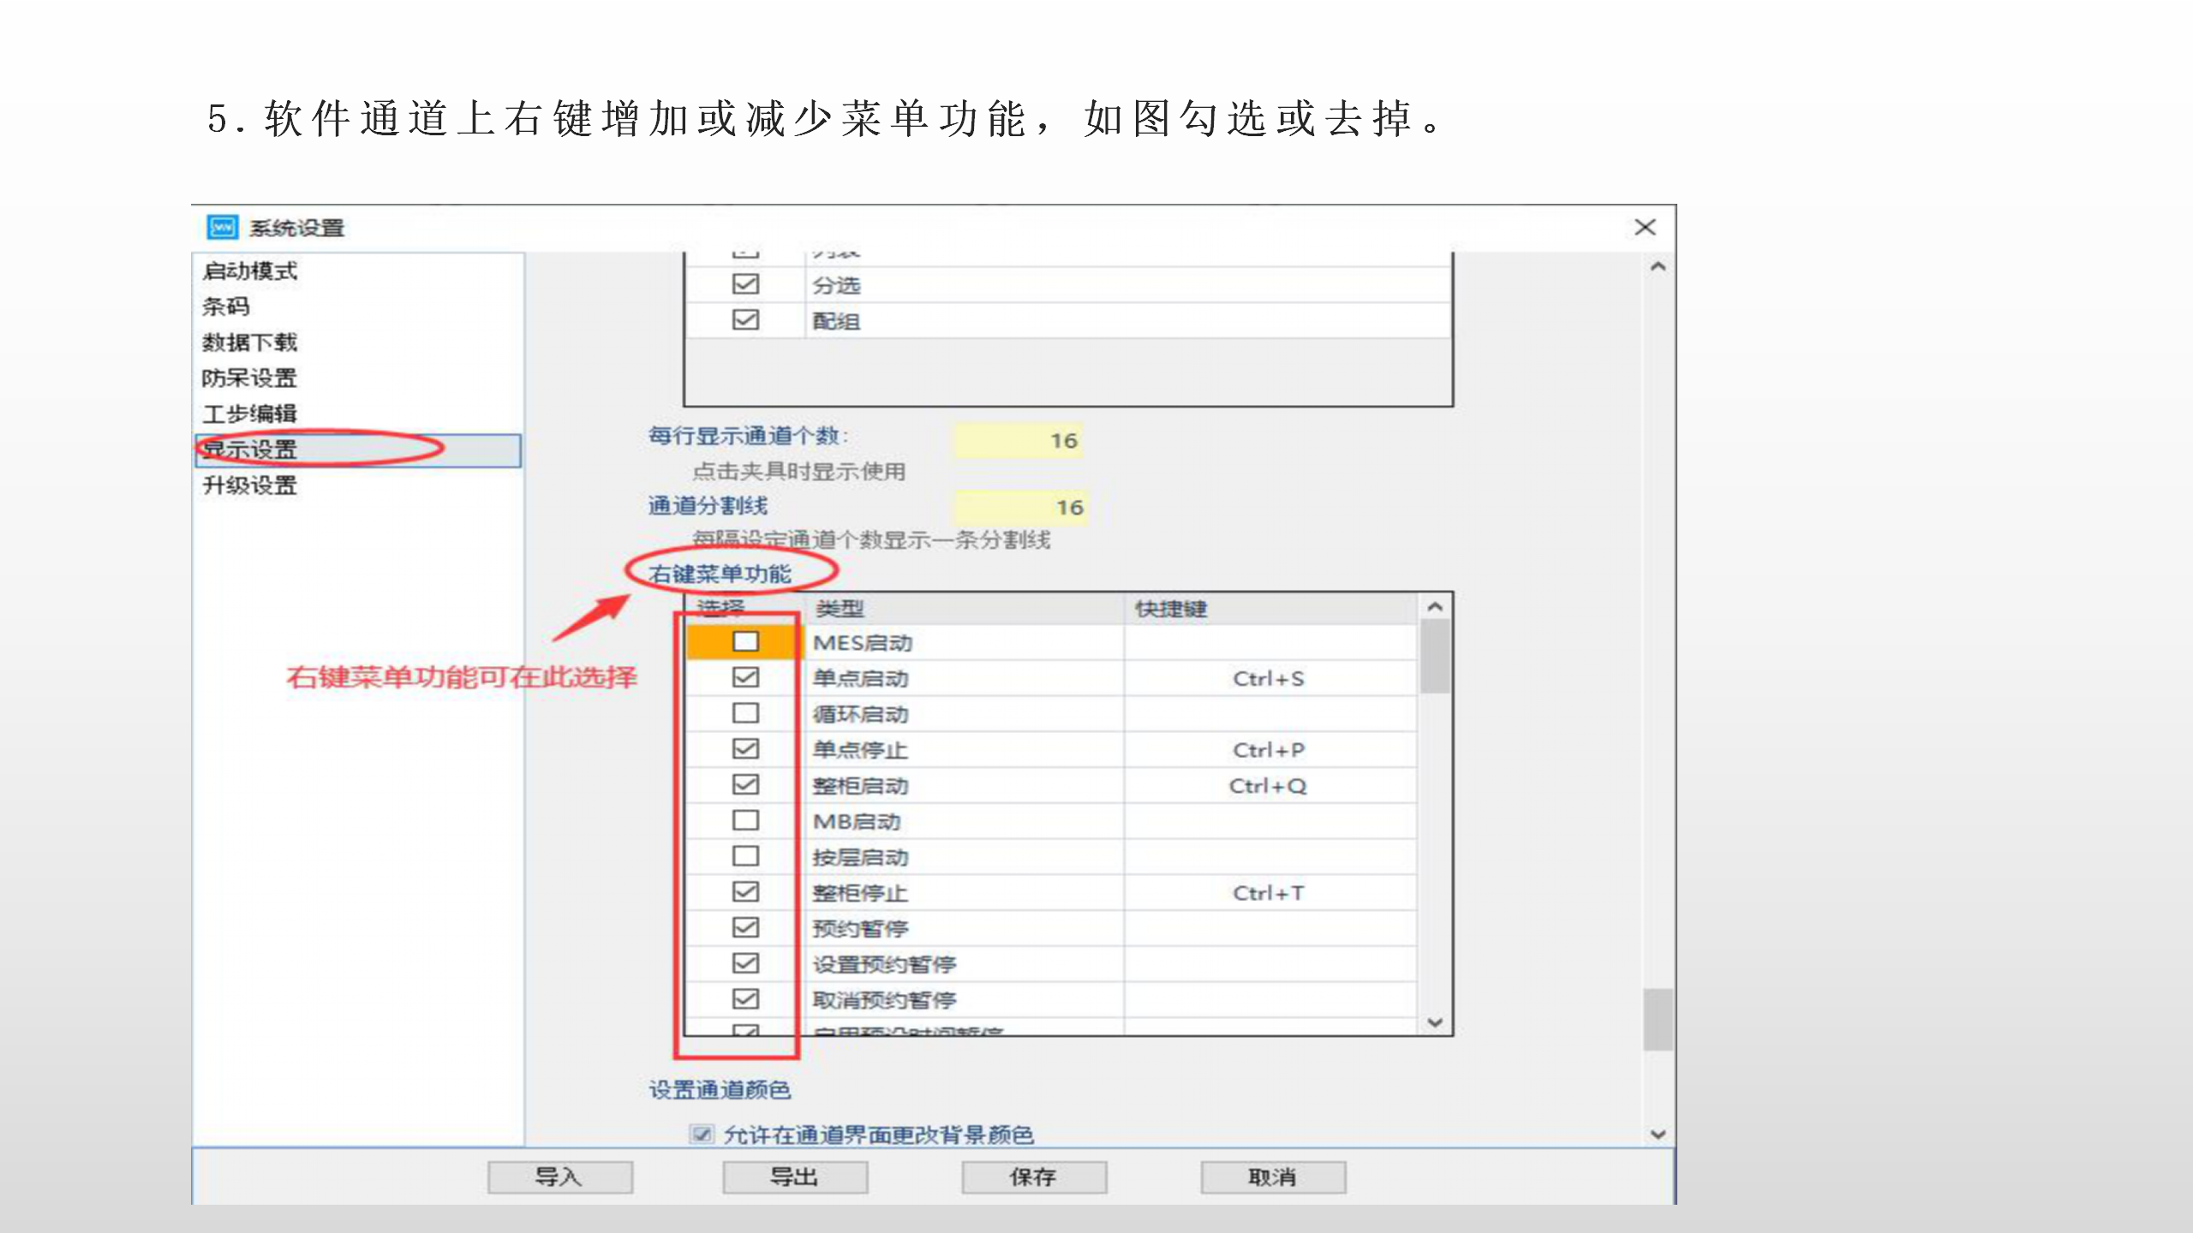Select 显示设置 in the sidebar
This screenshot has width=2193, height=1233.
coord(358,450)
